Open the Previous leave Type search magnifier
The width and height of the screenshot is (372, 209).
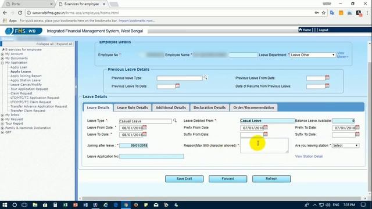point(205,77)
